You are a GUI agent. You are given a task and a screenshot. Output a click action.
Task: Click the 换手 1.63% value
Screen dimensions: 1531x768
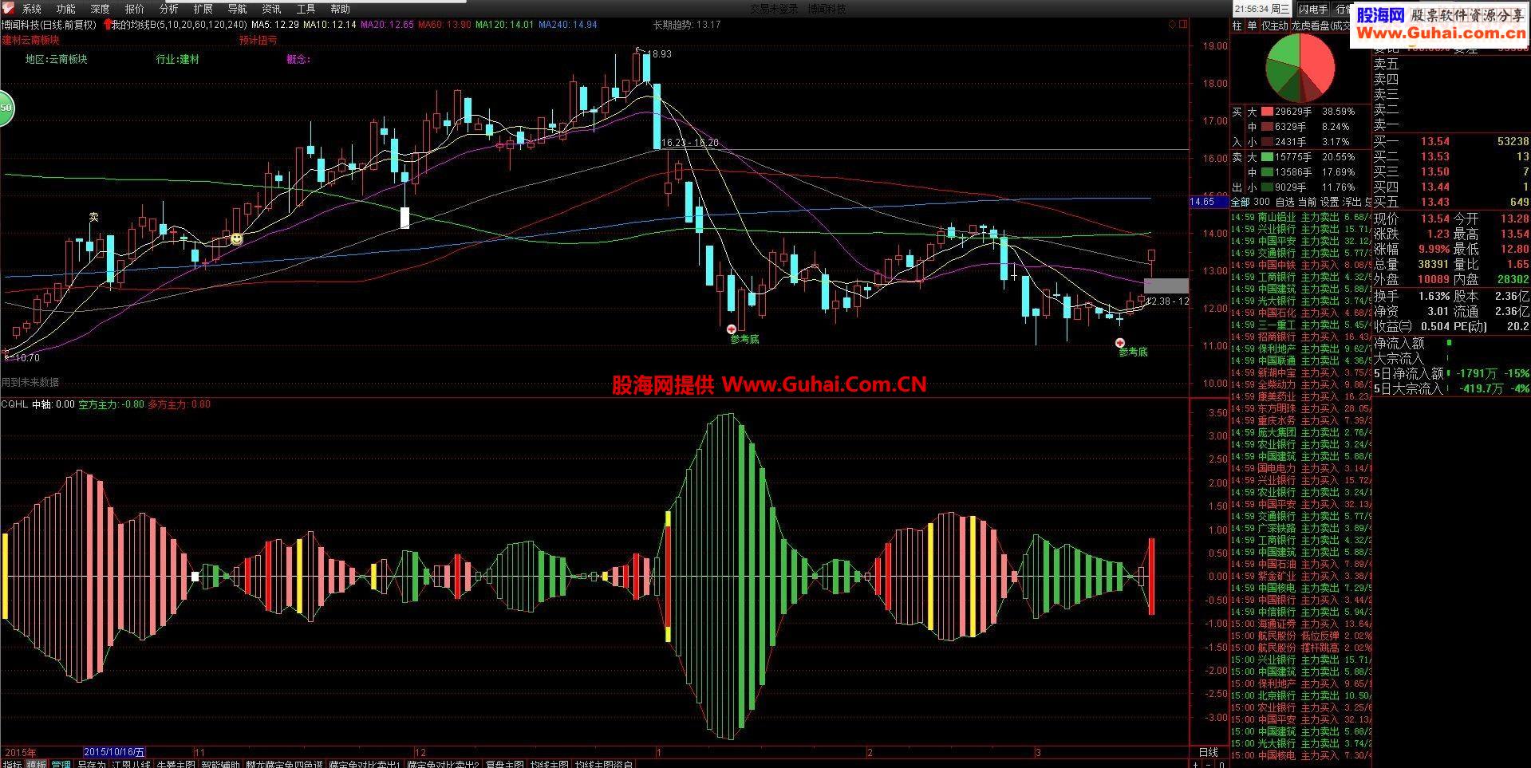tap(1434, 296)
